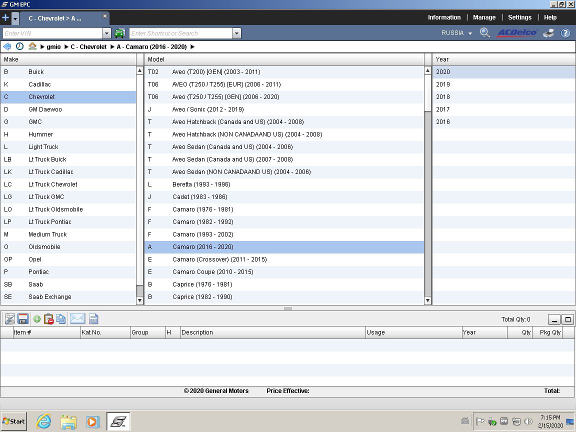576x432 pixels.
Task: Click the printer icon
Action: (548, 33)
